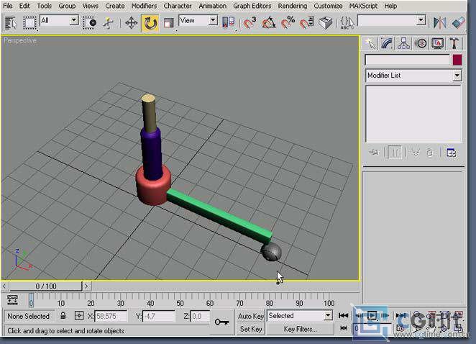Toggle Absolute/Offset transform type-in mode
Screen dimensions: 476x344
coord(79,316)
